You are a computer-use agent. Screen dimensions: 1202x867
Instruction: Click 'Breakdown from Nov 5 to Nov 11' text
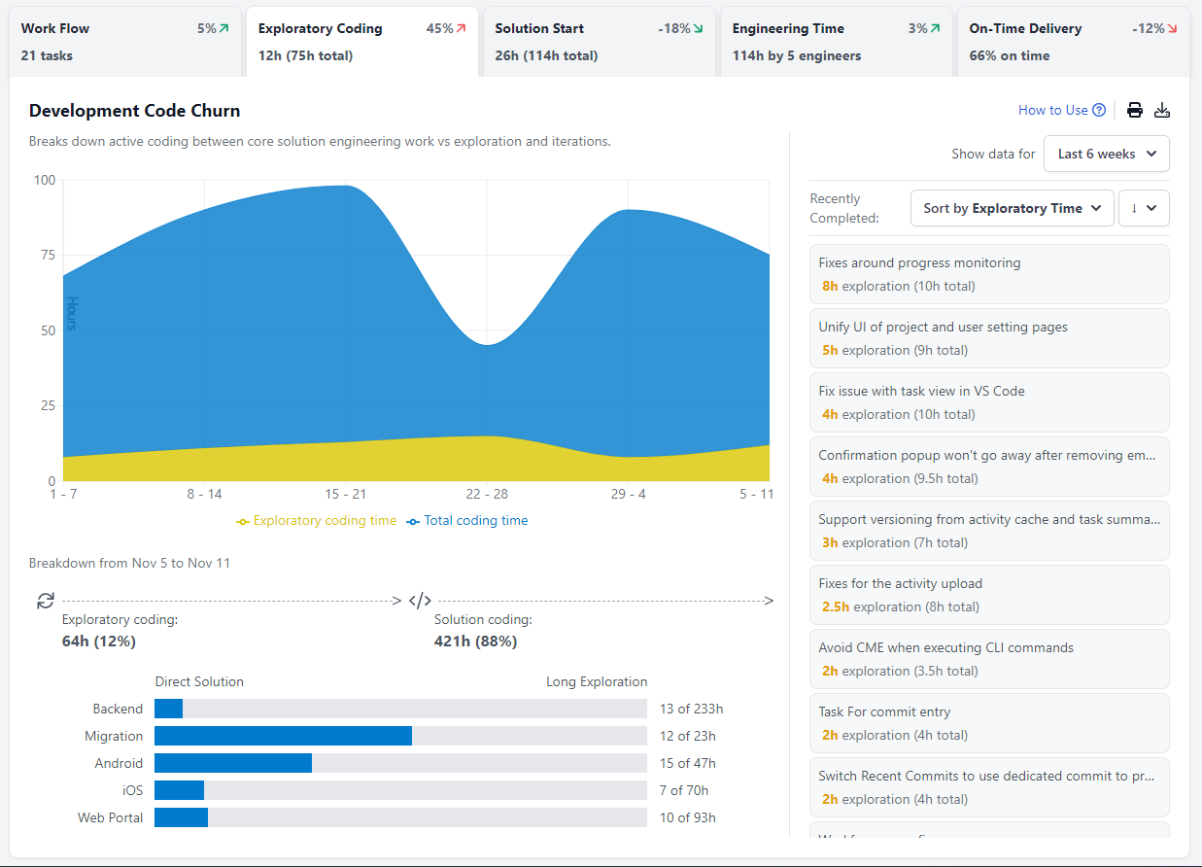point(129,563)
